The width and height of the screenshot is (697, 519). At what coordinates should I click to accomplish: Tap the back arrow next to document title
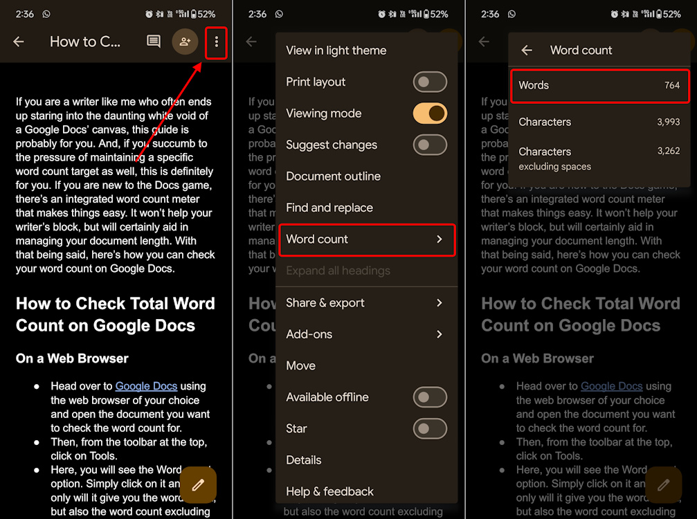tap(19, 42)
